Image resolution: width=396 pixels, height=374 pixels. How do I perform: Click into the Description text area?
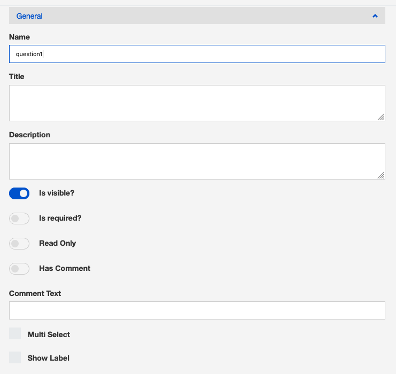(197, 161)
